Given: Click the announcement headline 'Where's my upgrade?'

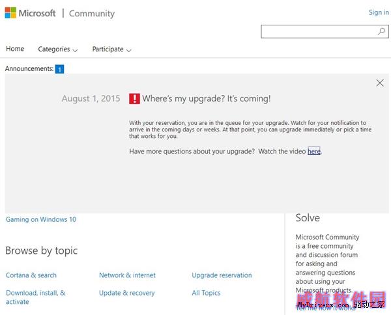Looking at the screenshot, I should click(206, 98).
